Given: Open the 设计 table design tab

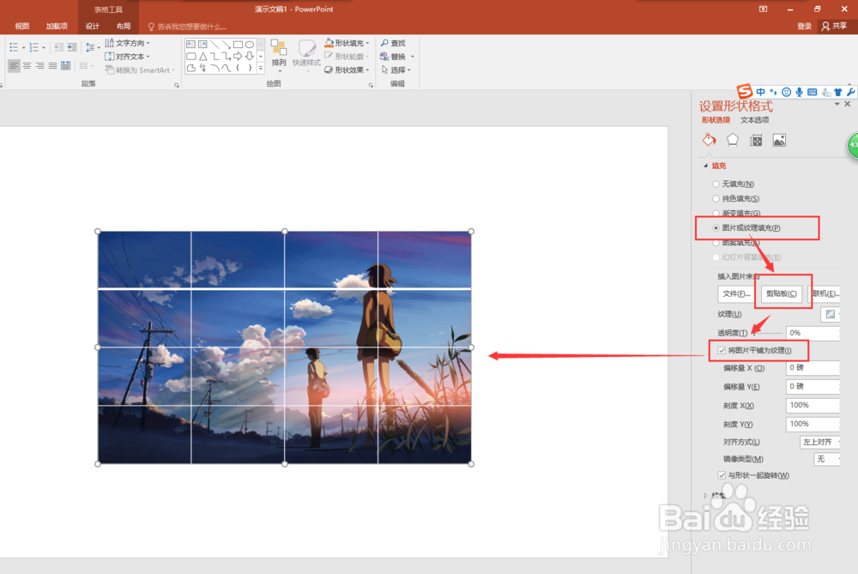Looking at the screenshot, I should 93,27.
